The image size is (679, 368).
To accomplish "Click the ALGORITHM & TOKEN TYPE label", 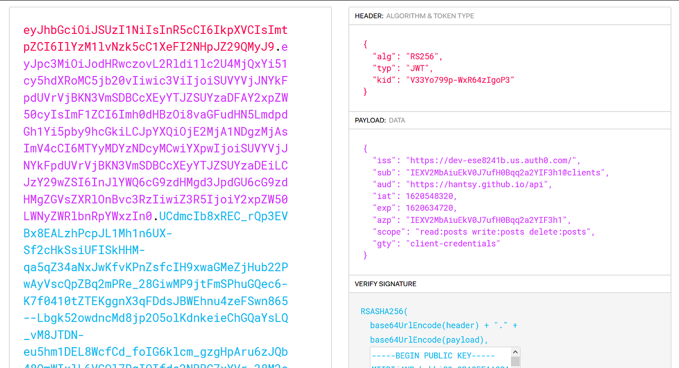I will [x=430, y=16].
